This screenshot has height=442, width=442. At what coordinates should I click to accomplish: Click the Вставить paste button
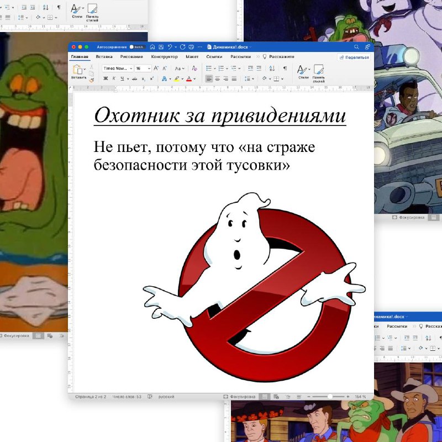tap(78, 72)
